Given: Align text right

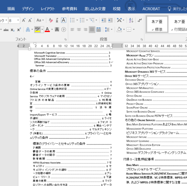Looking at the screenshot, I should point(85,29).
